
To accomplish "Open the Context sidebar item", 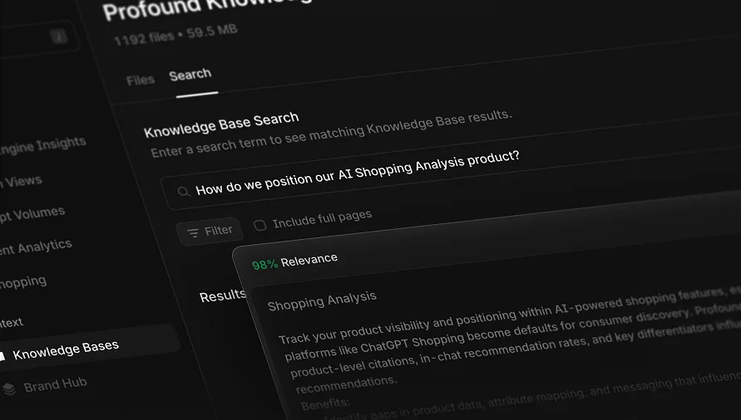I will [12, 323].
